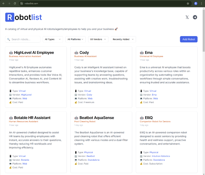Filter by Intuition Robotics vendor link
This screenshot has height=175, width=205.
click(161, 156)
